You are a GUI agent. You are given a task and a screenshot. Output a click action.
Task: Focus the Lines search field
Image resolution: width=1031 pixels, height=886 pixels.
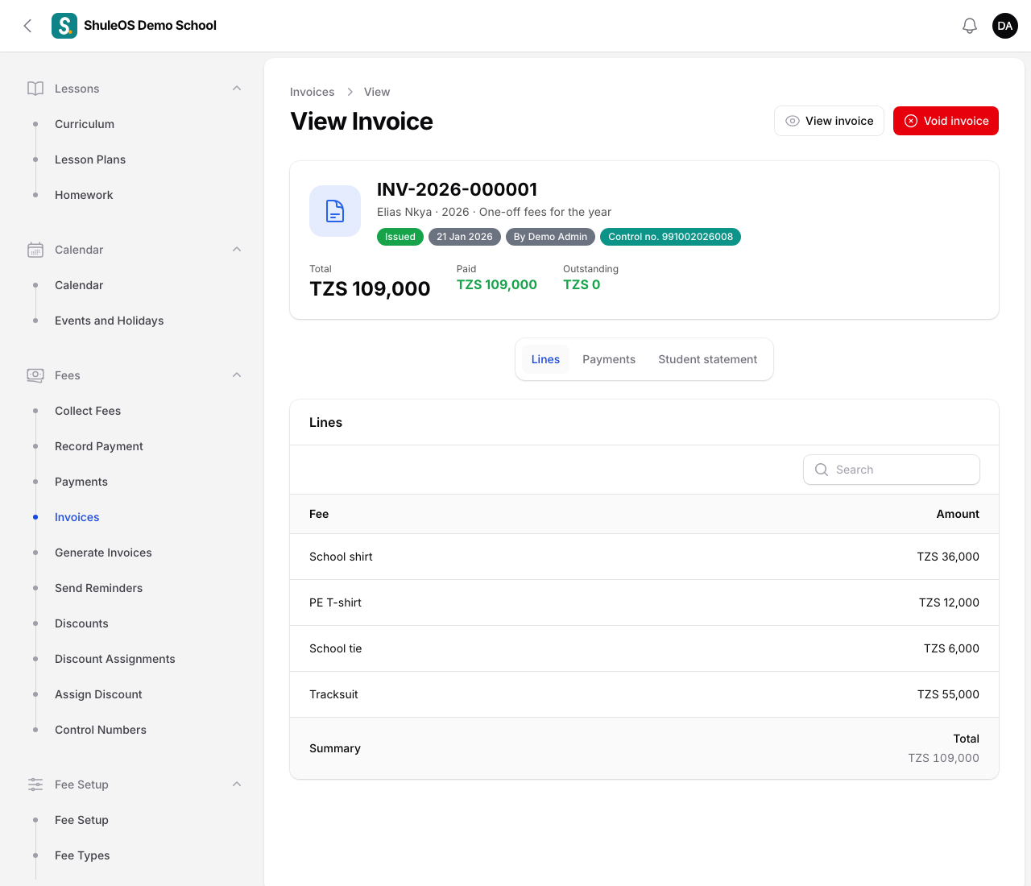tap(892, 470)
